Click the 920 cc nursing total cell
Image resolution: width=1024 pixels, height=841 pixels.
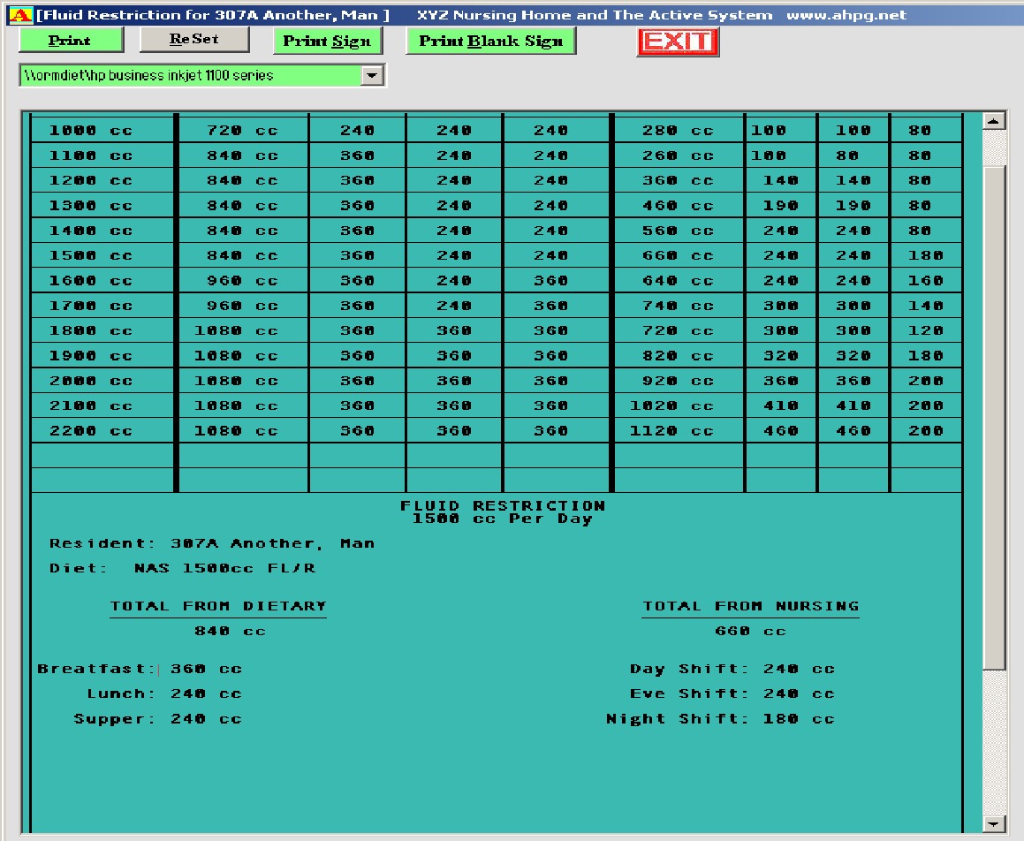678,381
